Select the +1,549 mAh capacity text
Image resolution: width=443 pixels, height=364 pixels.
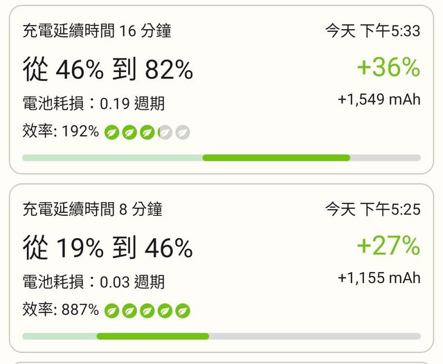(x=379, y=100)
